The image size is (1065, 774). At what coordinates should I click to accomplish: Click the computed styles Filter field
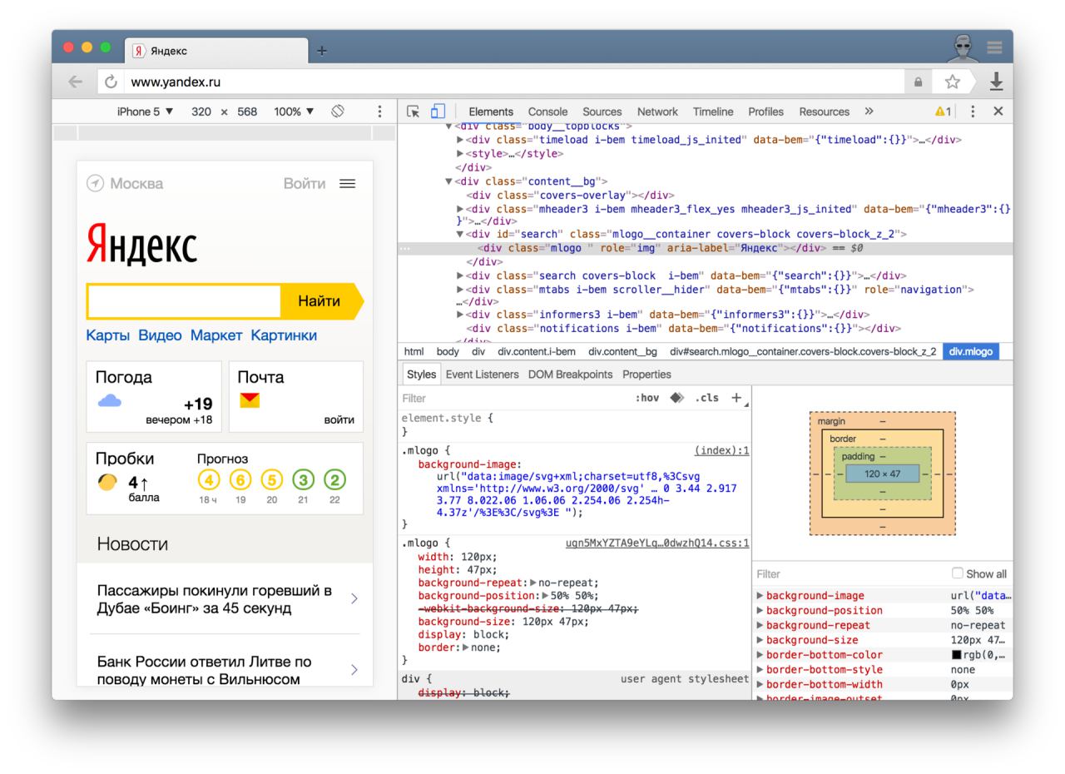[850, 573]
